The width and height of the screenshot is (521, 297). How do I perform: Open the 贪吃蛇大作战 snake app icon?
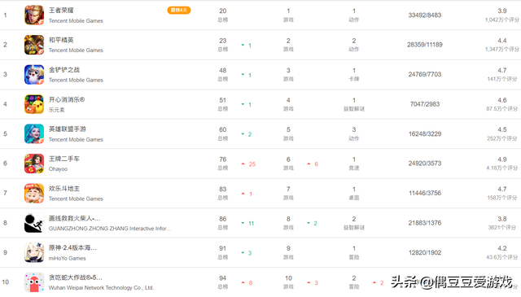(x=34, y=282)
